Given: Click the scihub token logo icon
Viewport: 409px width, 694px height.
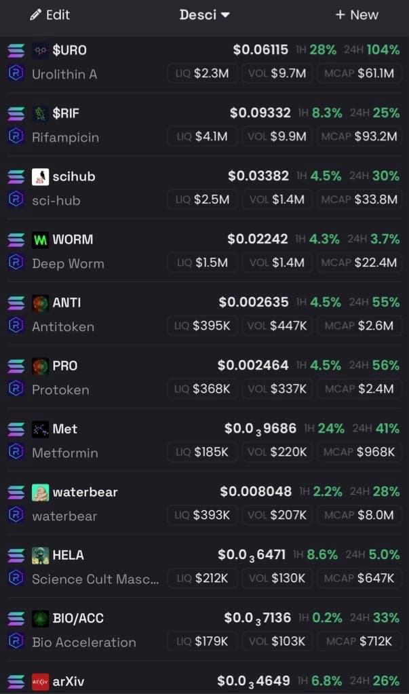Looking at the screenshot, I should tap(41, 176).
